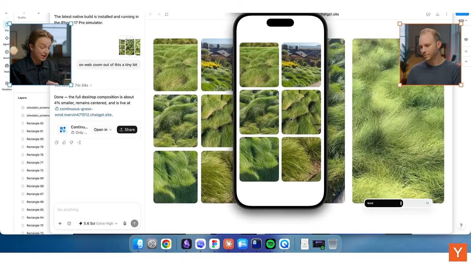Select the Rectangle 64 layer

(35, 218)
